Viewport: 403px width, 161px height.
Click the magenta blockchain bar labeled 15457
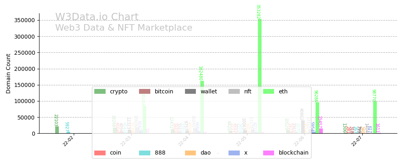click(321, 131)
